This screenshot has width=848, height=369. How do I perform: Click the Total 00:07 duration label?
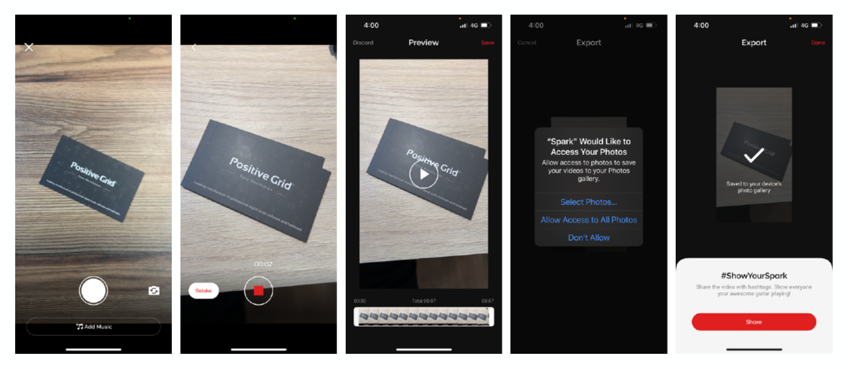point(424,301)
